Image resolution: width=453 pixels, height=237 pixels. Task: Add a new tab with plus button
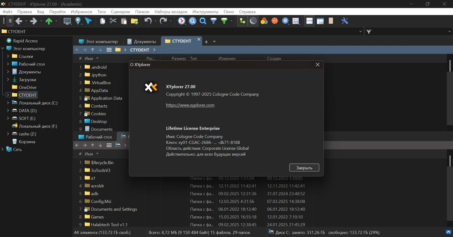coord(206,42)
